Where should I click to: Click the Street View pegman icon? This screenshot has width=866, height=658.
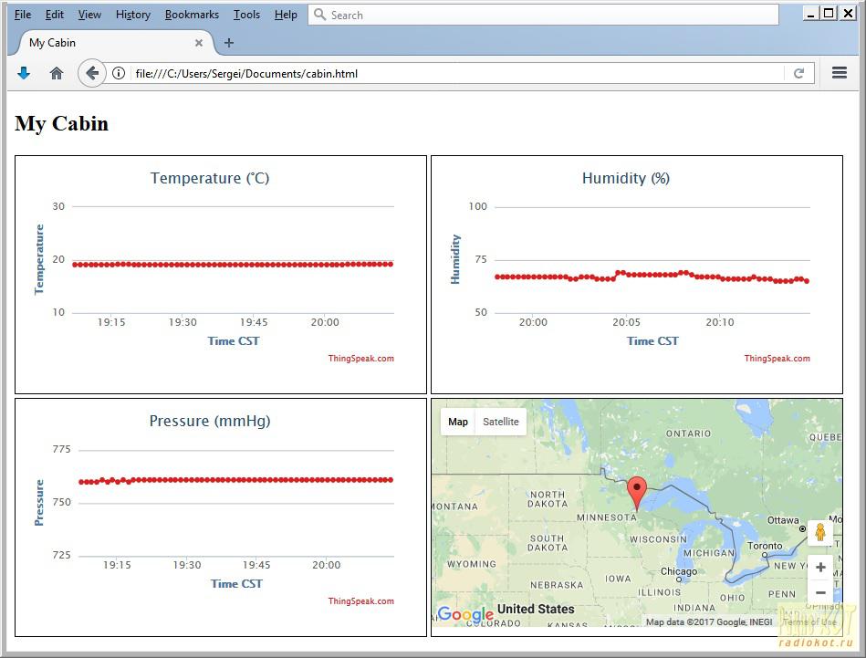click(x=819, y=533)
